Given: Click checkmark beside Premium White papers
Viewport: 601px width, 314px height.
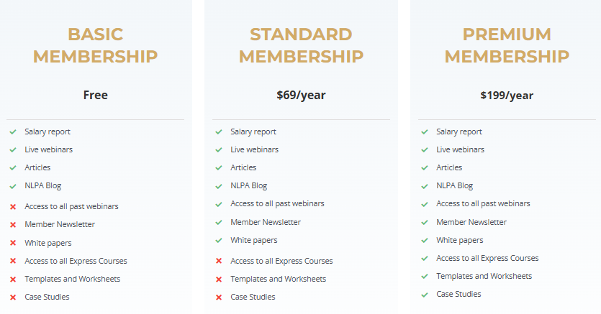Looking at the screenshot, I should click(x=425, y=241).
